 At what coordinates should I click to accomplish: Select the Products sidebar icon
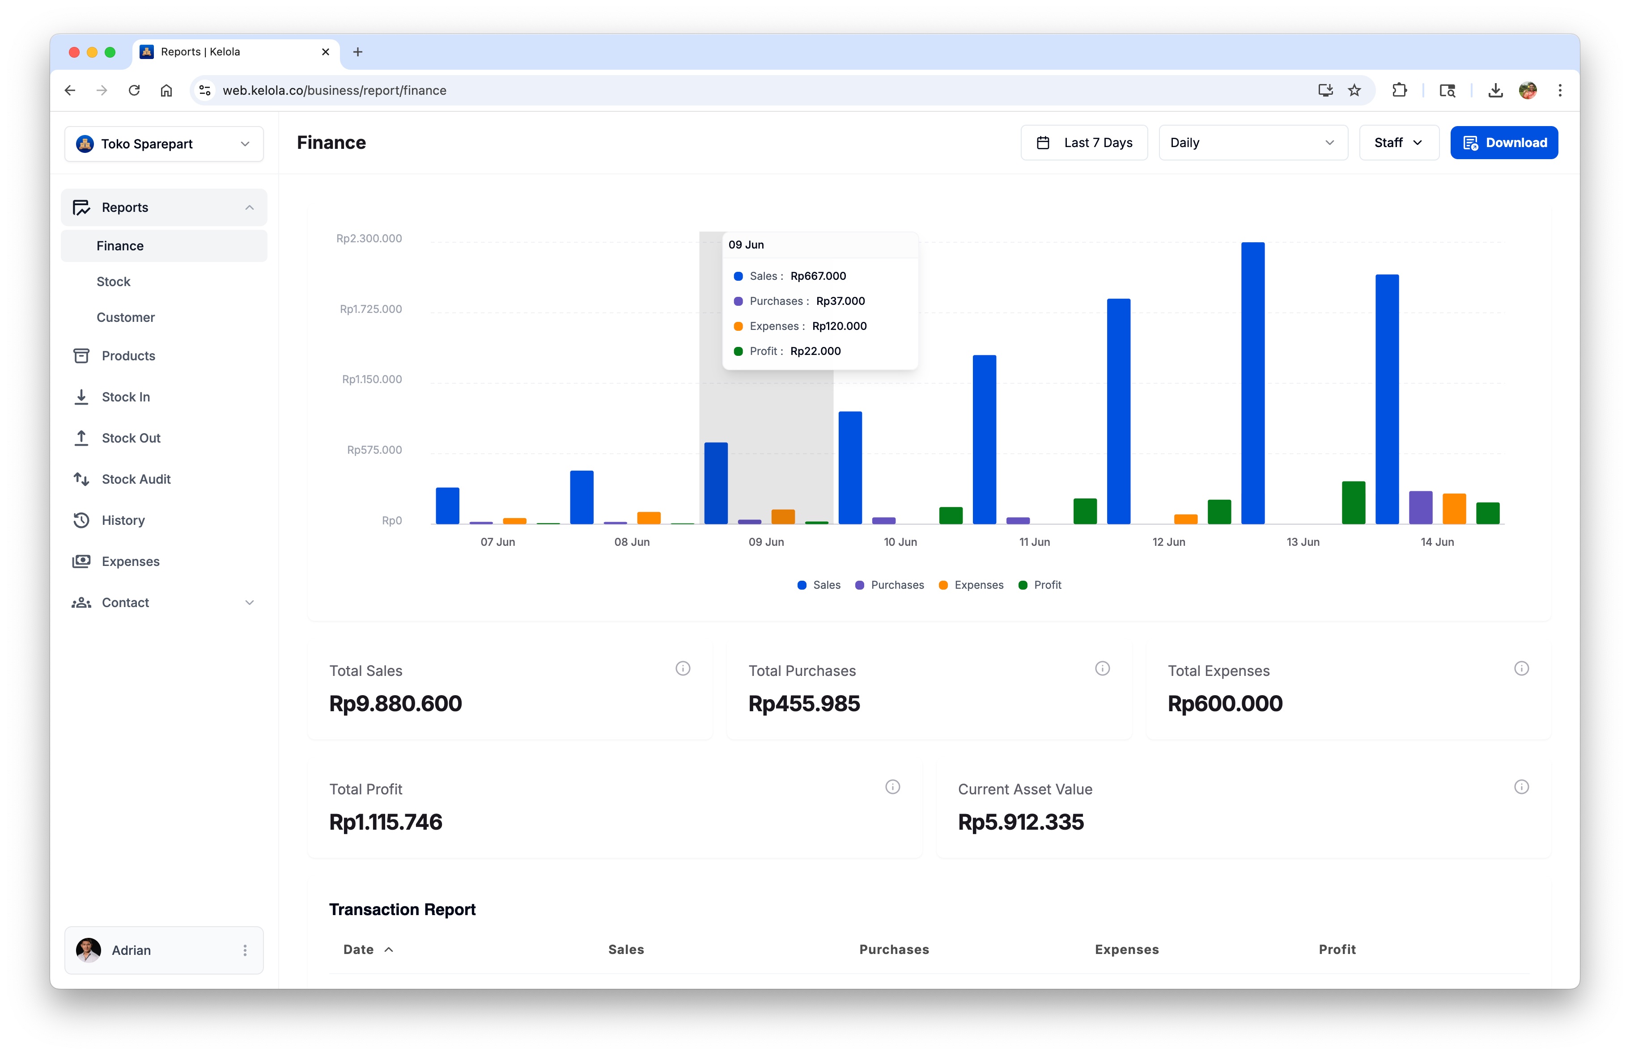[x=81, y=355]
